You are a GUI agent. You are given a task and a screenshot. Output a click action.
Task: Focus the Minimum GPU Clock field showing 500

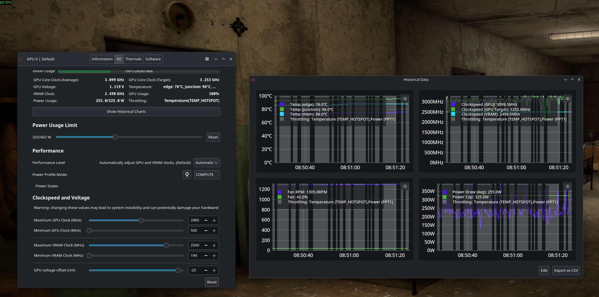195,231
